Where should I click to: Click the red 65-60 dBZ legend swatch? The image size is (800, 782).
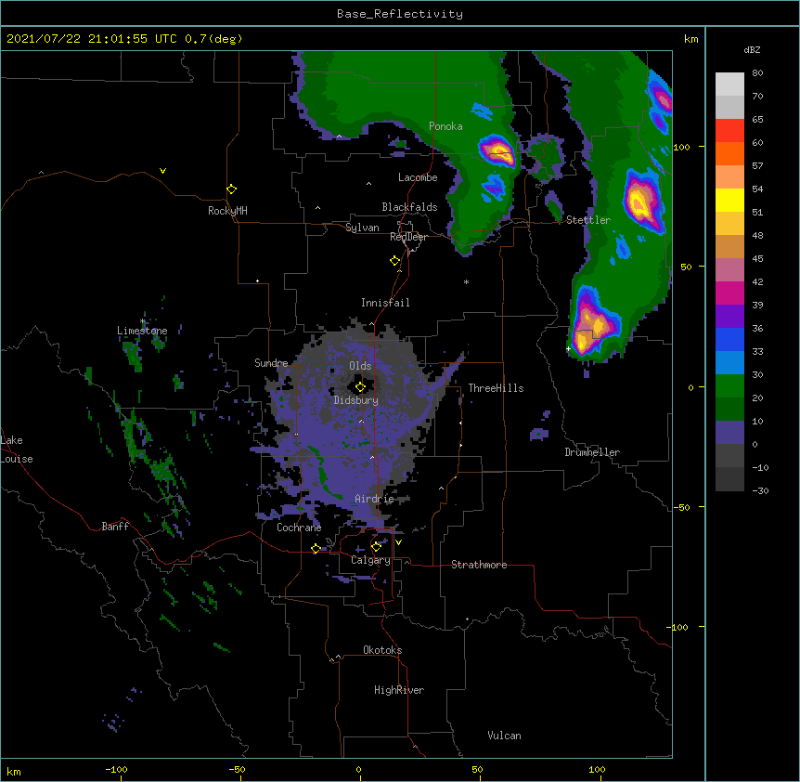click(729, 131)
